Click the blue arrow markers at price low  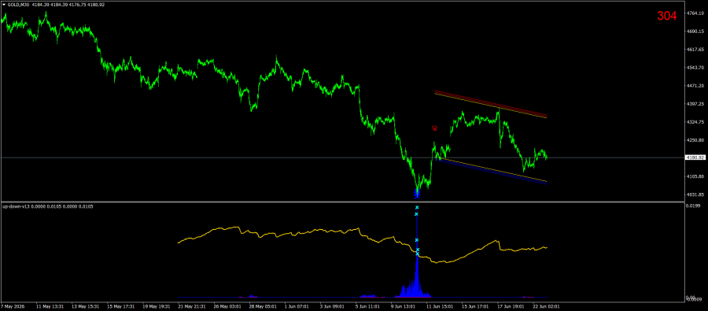(417, 194)
